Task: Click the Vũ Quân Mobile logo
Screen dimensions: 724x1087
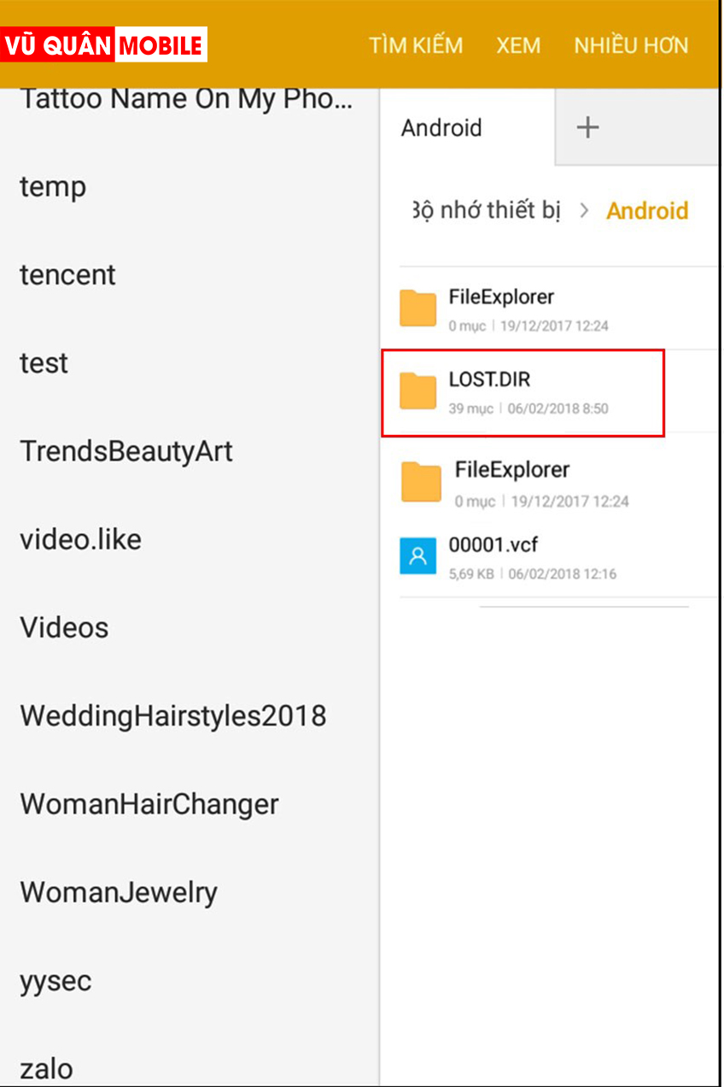Action: click(x=104, y=45)
